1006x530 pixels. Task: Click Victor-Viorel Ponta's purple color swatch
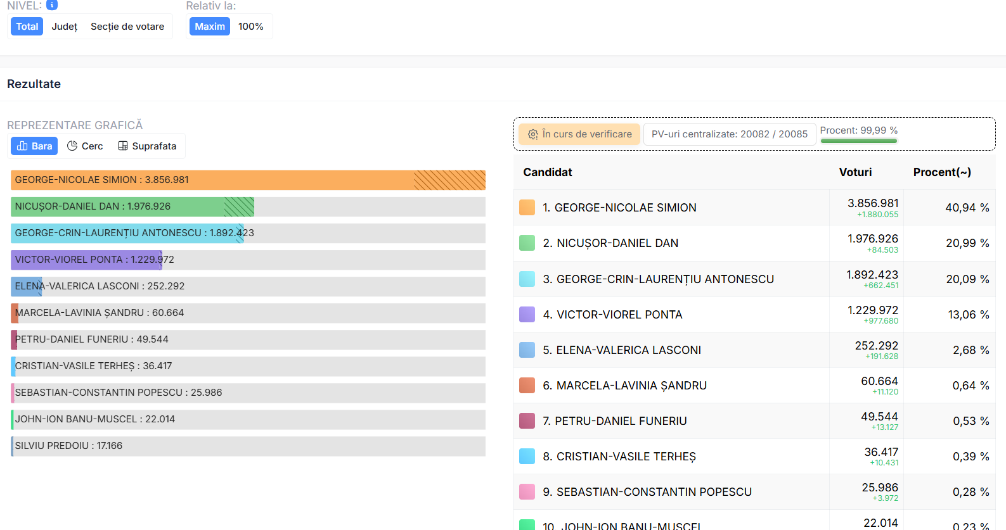(527, 315)
